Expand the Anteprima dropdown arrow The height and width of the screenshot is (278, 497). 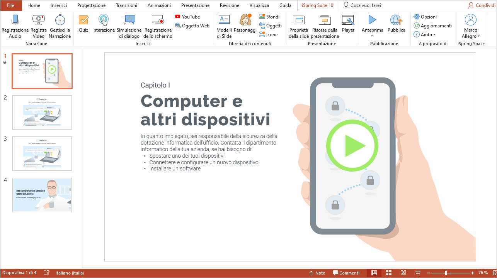coord(372,36)
